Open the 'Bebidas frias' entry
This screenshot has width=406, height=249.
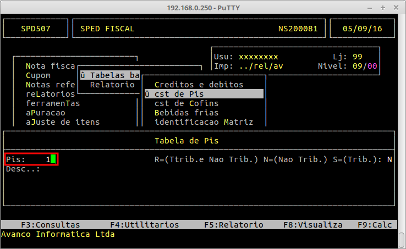(x=186, y=113)
